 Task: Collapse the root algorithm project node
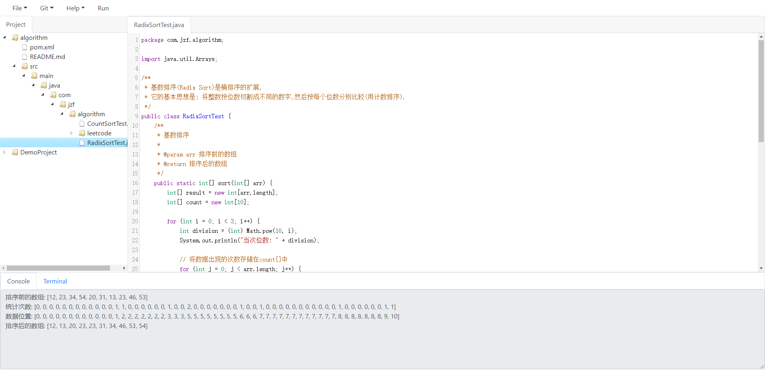(x=5, y=37)
